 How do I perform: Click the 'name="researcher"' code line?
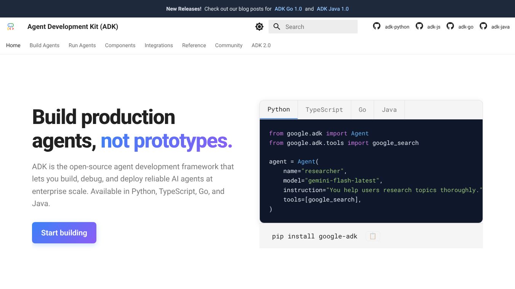pos(315,171)
